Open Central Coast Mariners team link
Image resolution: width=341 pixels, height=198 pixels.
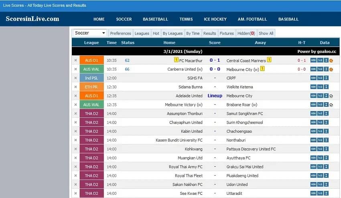(246, 61)
